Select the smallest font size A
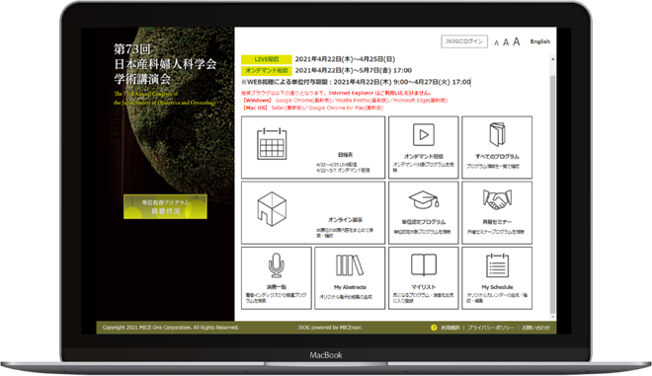This screenshot has width=652, height=376. coord(496,42)
